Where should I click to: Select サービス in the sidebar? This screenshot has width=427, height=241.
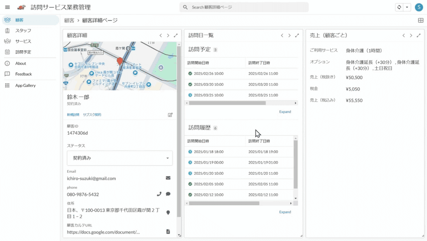[x=30, y=41]
